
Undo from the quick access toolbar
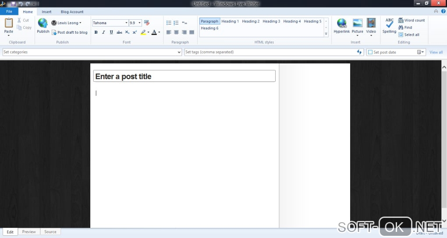point(21,3)
